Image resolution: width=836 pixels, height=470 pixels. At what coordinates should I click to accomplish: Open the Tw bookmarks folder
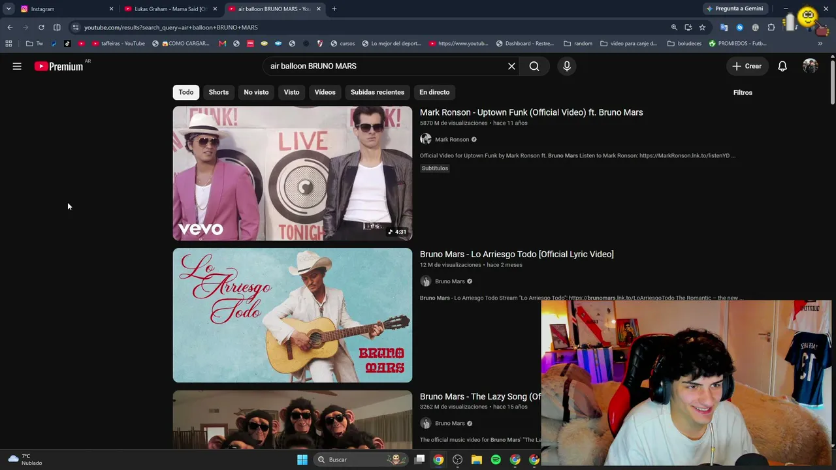click(x=35, y=44)
